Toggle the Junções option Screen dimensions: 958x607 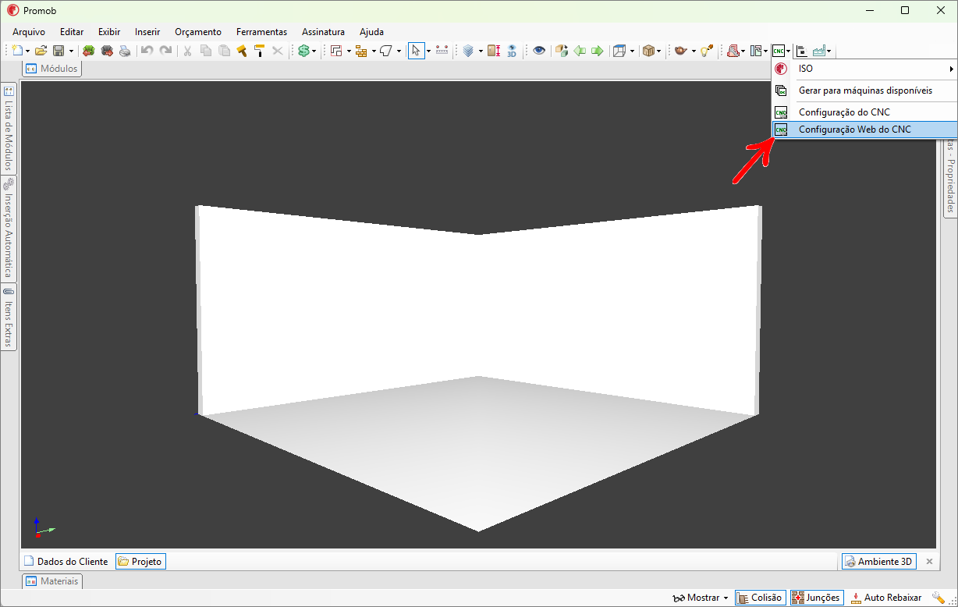816,598
